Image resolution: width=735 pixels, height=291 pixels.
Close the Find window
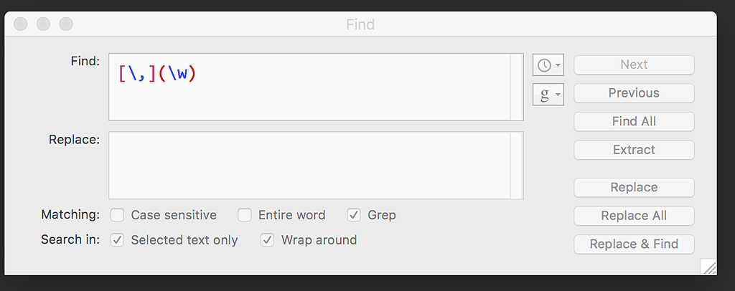(20, 24)
